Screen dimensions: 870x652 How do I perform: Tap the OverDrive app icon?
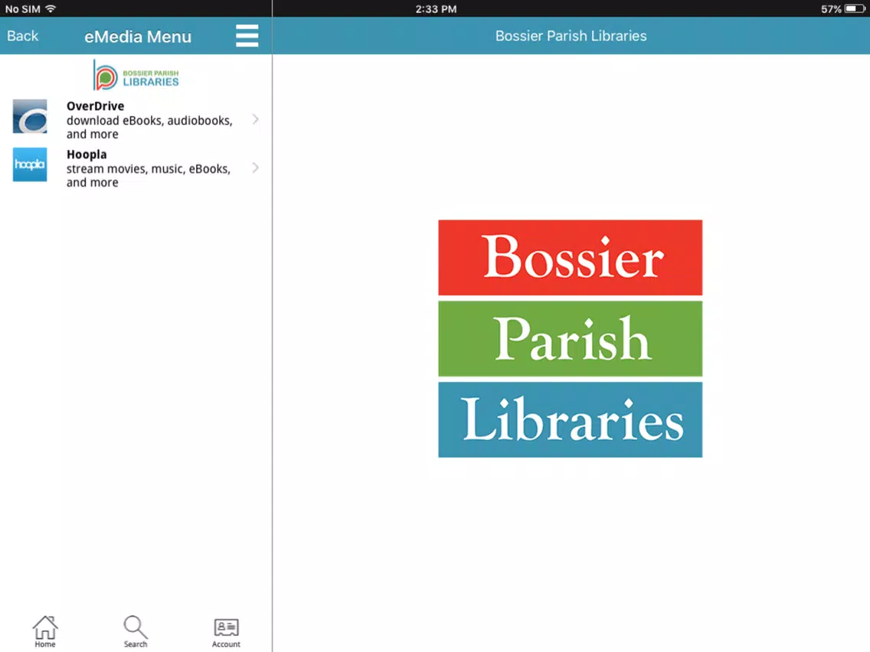tap(30, 116)
